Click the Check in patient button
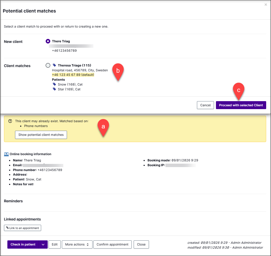 (x=23, y=244)
